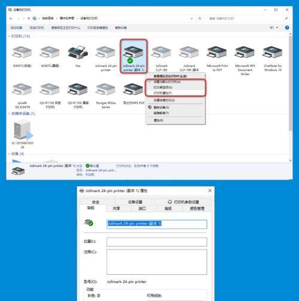Select the SC-2019 multimedia device icon
Viewport: 299px width, 301px height.
click(23, 130)
